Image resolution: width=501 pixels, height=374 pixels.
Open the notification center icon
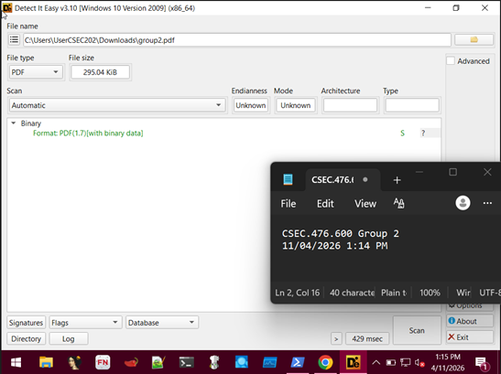tap(482, 363)
